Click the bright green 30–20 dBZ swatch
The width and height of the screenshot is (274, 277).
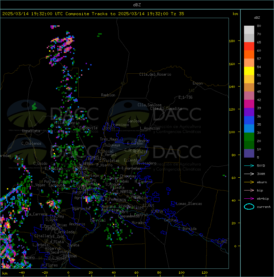(249, 137)
